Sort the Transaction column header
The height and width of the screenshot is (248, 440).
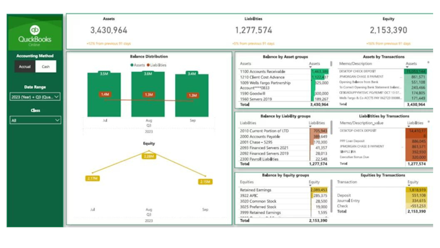pos(347,182)
